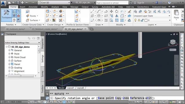
Task: Select the Line draw tool
Action: pyautogui.click(x=92, y=11)
